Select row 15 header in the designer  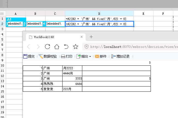pos(2,91)
